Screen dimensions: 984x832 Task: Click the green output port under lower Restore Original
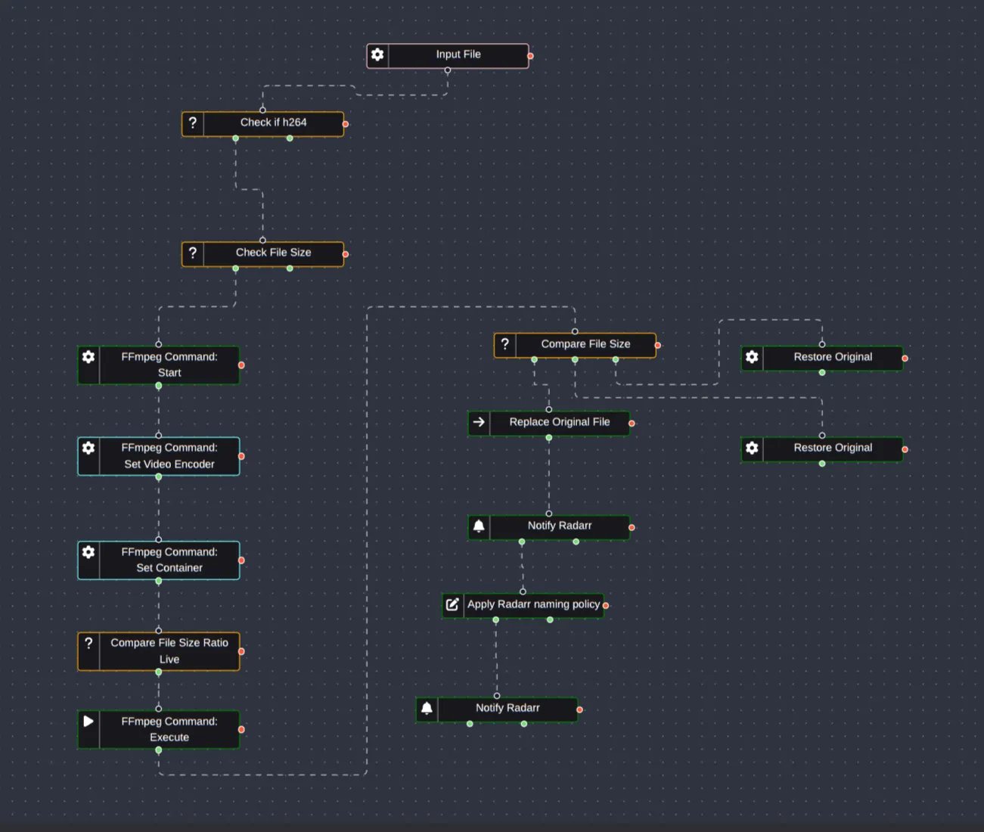822,464
